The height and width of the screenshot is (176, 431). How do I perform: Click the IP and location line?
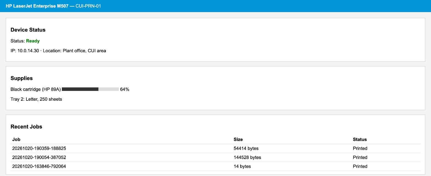(58, 51)
